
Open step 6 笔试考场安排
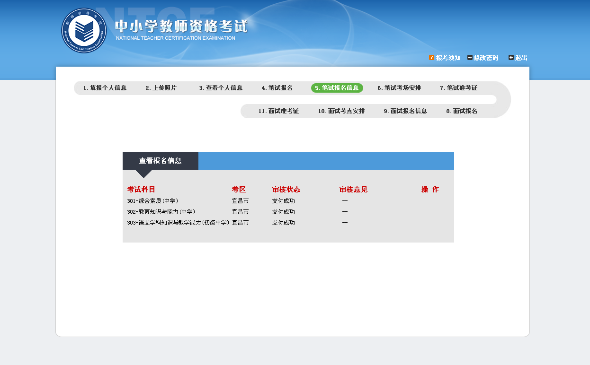399,88
